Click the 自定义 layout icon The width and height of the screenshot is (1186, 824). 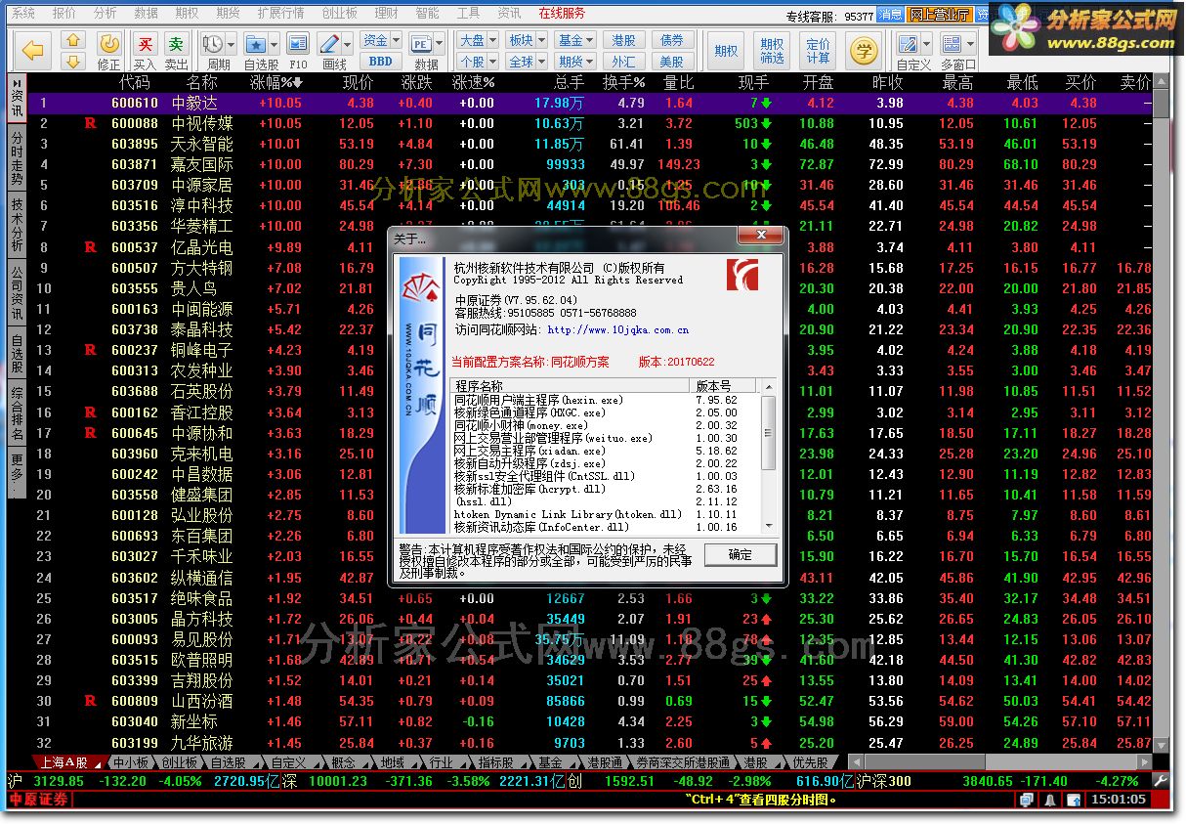[909, 44]
